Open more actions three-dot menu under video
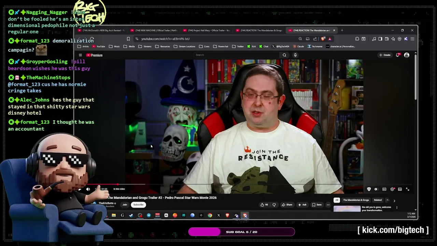Screen dimensions: 437x246 tap(328, 205)
